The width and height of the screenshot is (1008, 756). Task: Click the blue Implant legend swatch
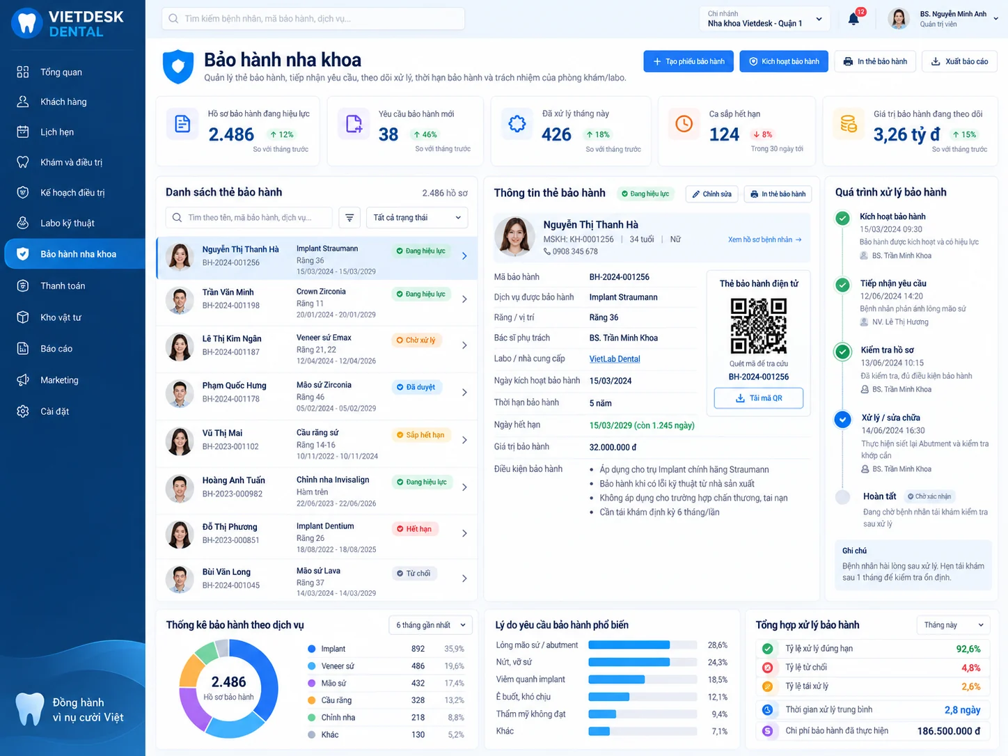(312, 649)
